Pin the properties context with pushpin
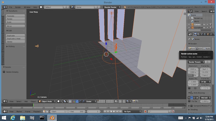The image size is (216, 121). (189, 39)
